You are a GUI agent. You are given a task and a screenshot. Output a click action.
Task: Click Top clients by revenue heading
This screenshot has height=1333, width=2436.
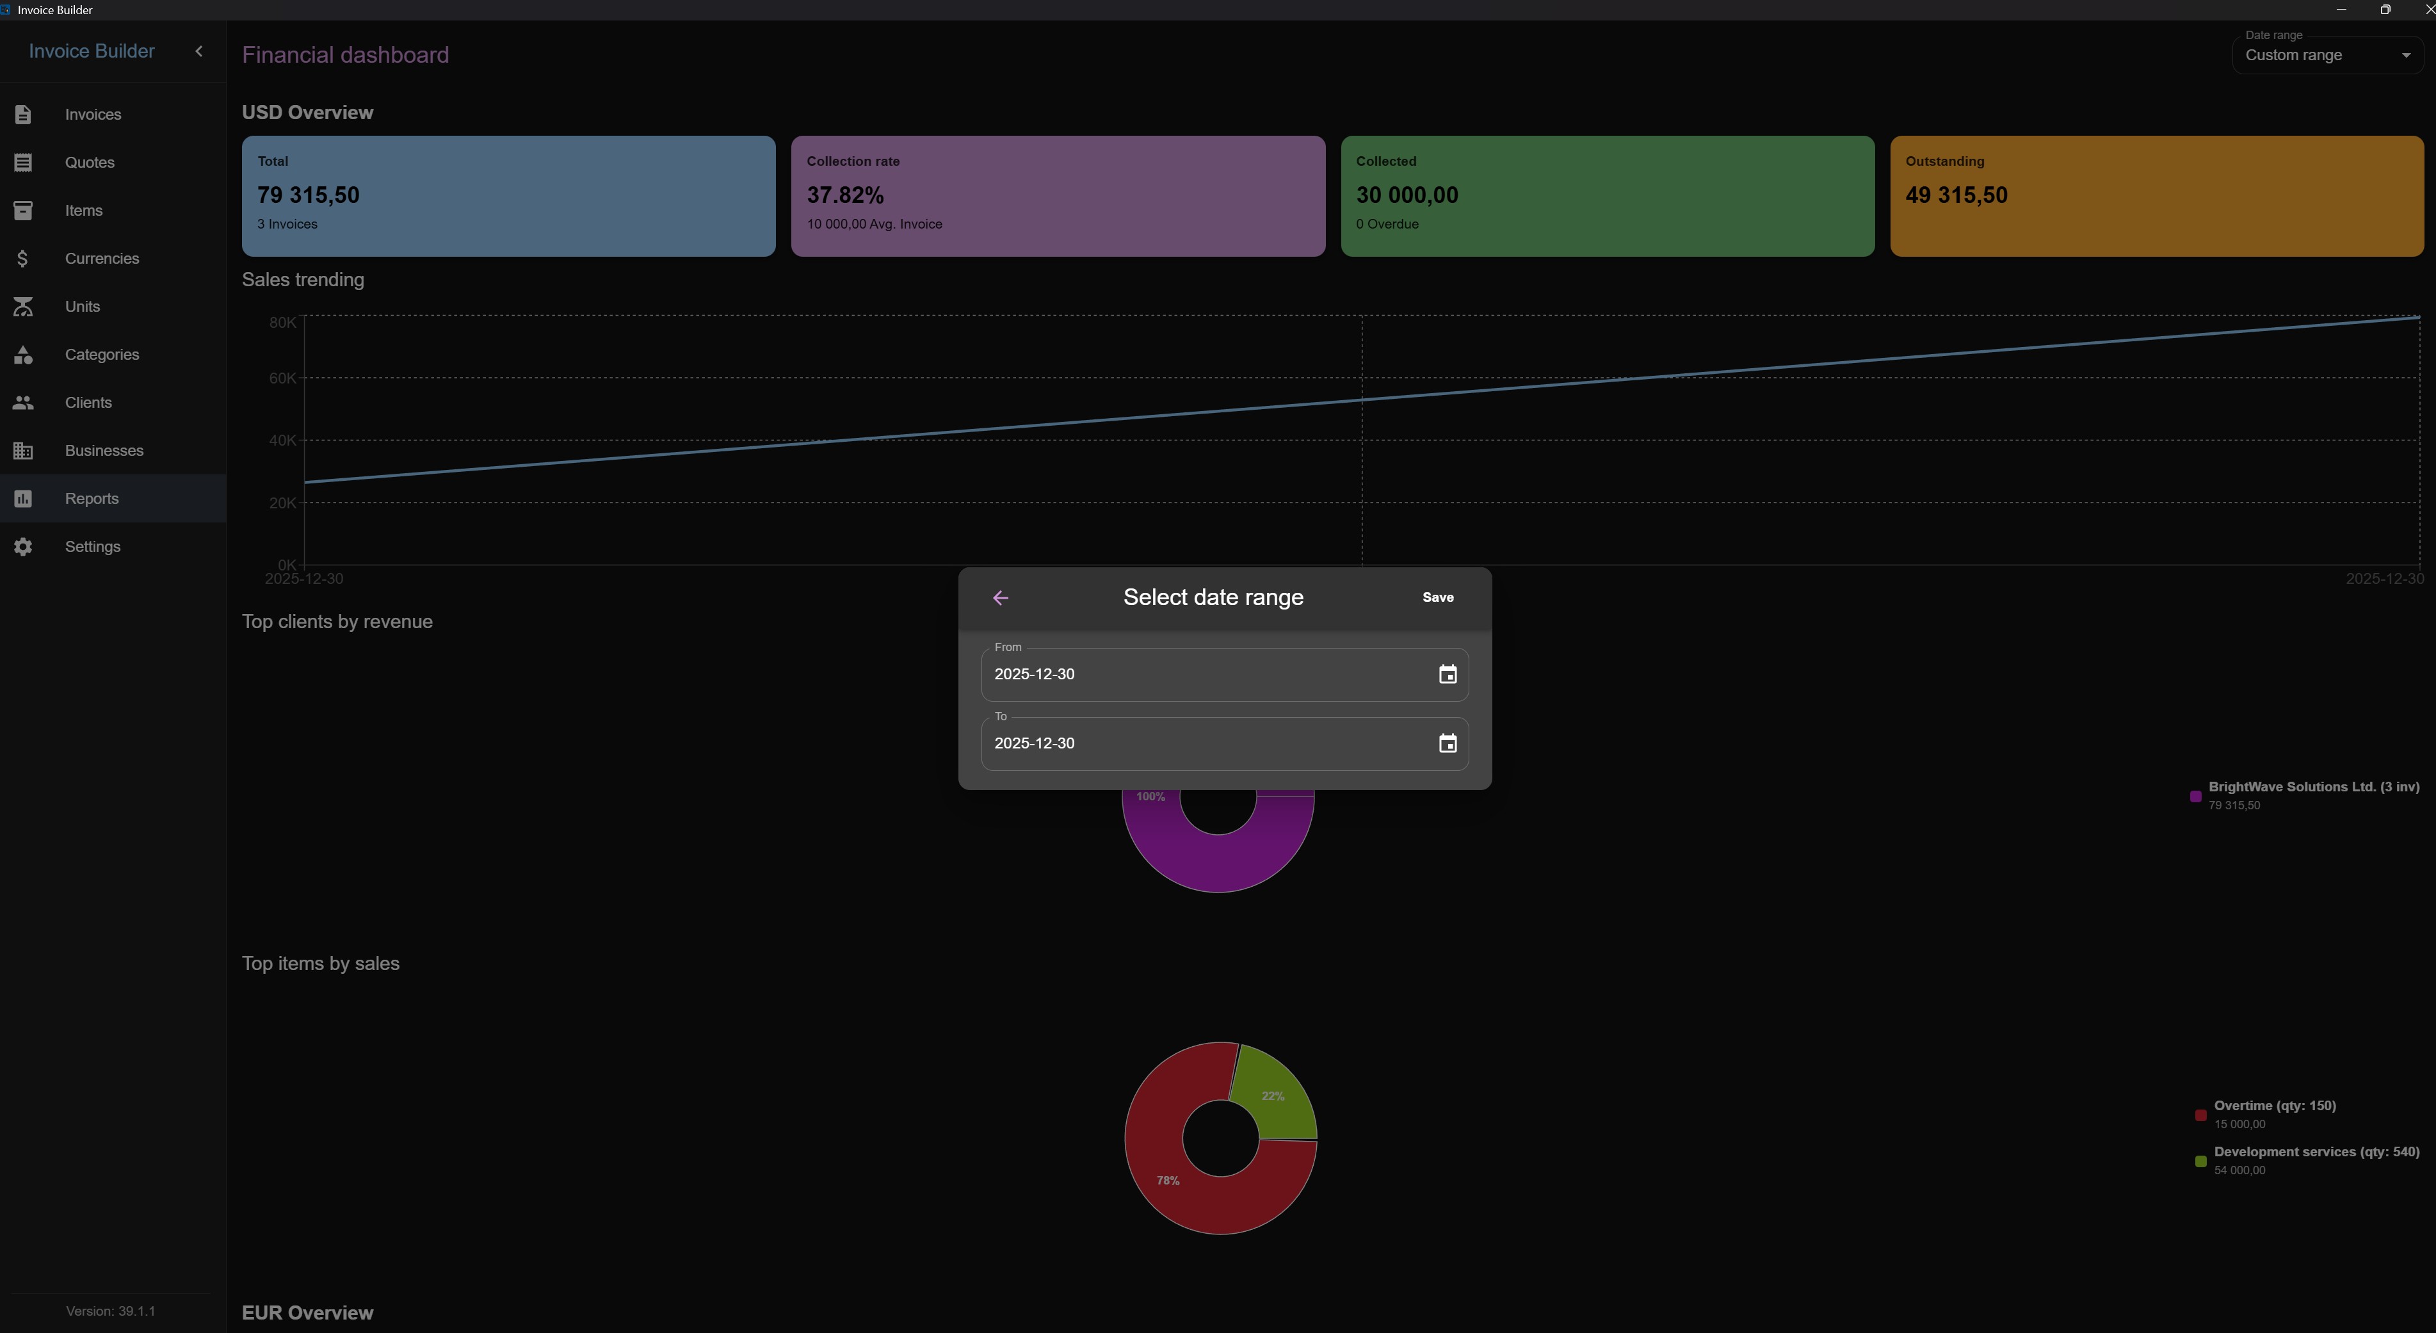point(337,621)
